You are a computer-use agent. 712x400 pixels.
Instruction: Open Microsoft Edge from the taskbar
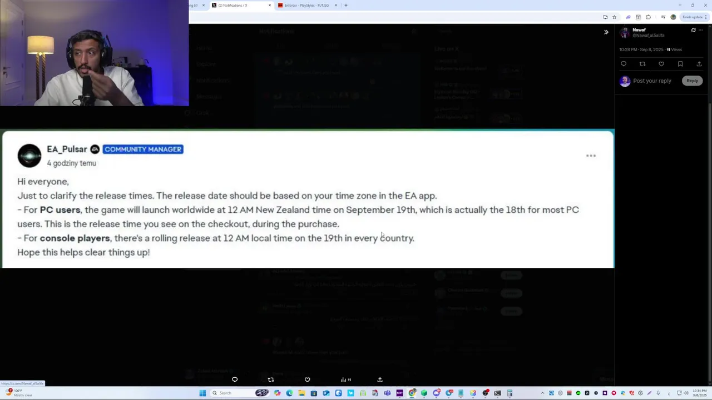(289, 393)
